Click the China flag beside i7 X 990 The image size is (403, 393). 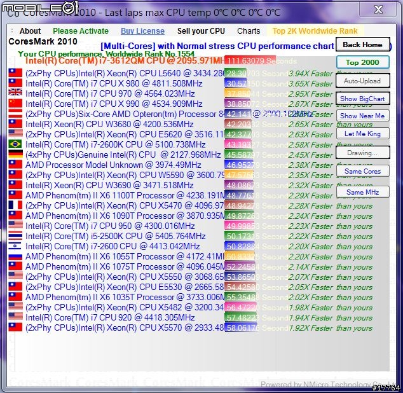click(x=15, y=104)
